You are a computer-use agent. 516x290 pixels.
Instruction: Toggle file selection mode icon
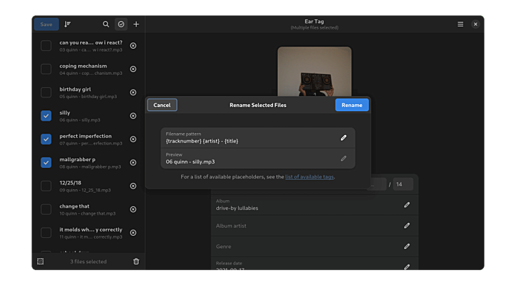121,24
